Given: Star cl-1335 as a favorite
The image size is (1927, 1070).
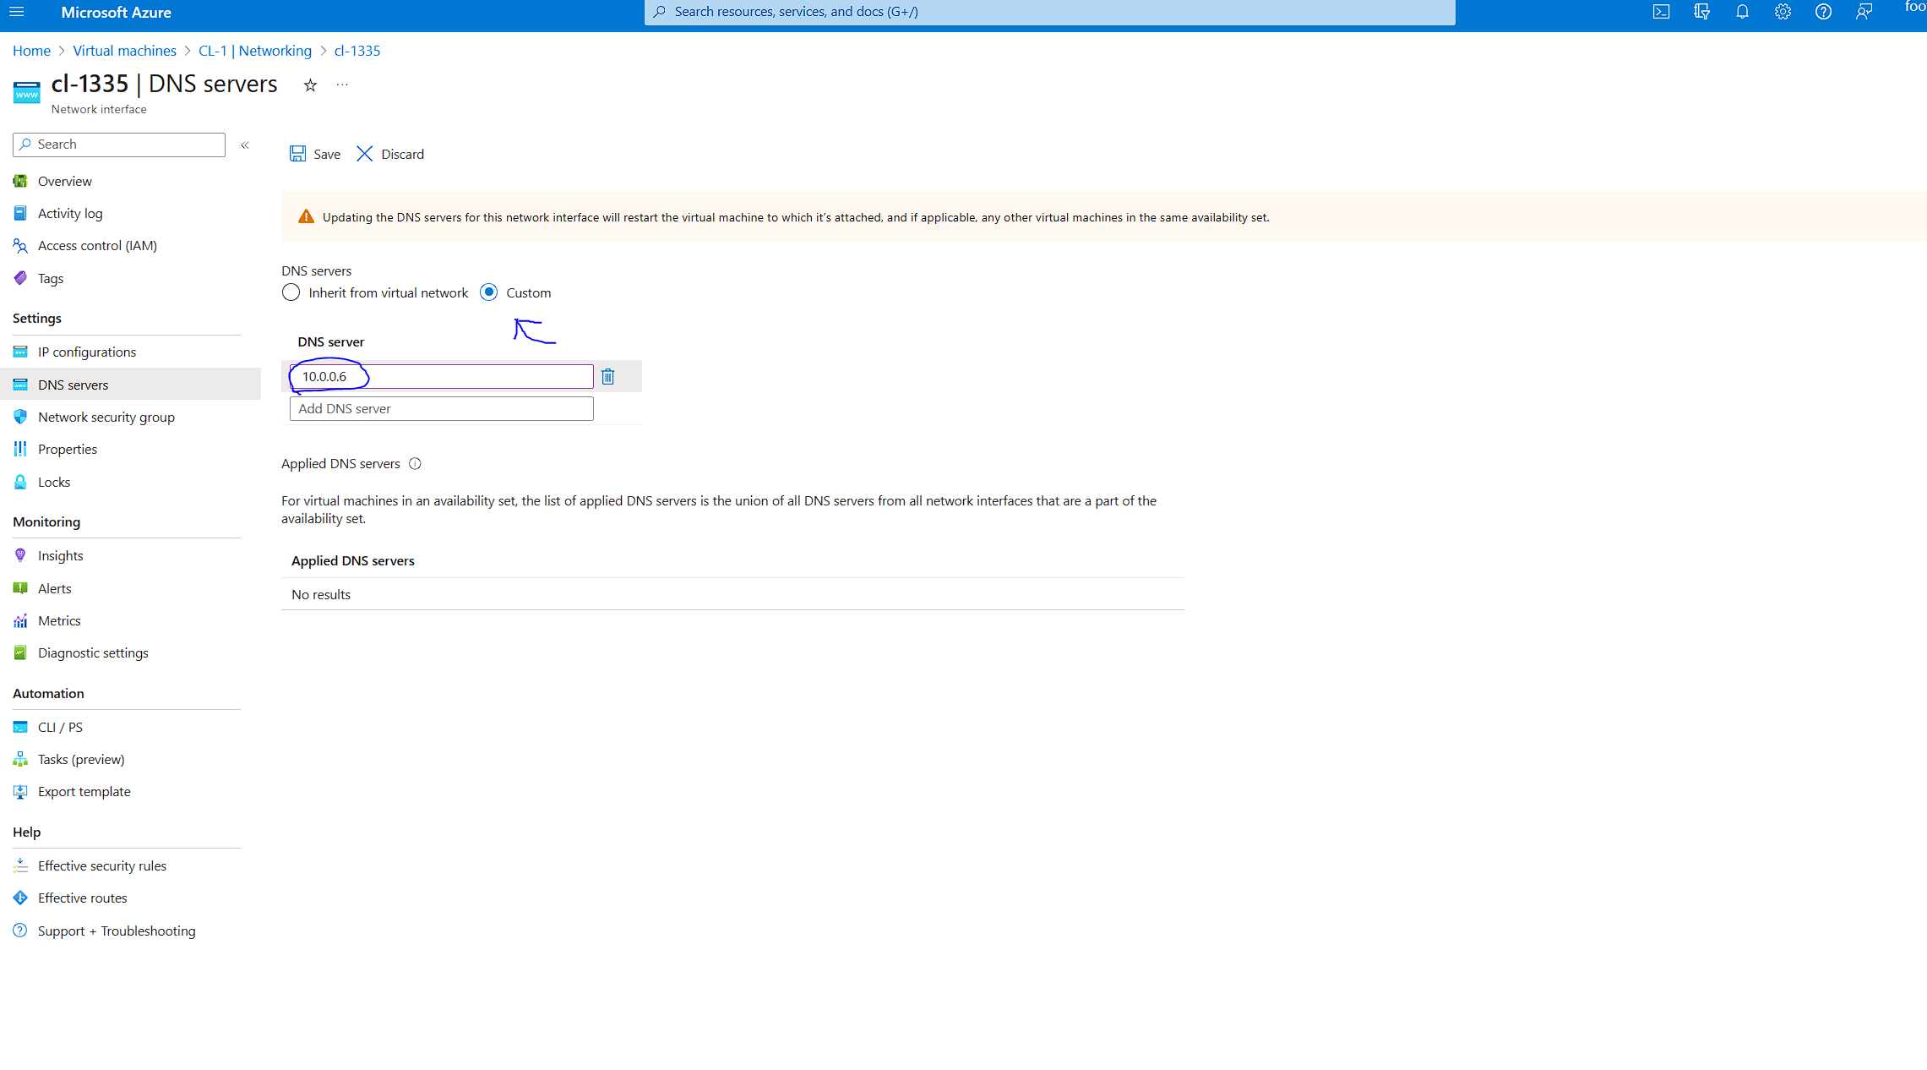Looking at the screenshot, I should pyautogui.click(x=309, y=85).
